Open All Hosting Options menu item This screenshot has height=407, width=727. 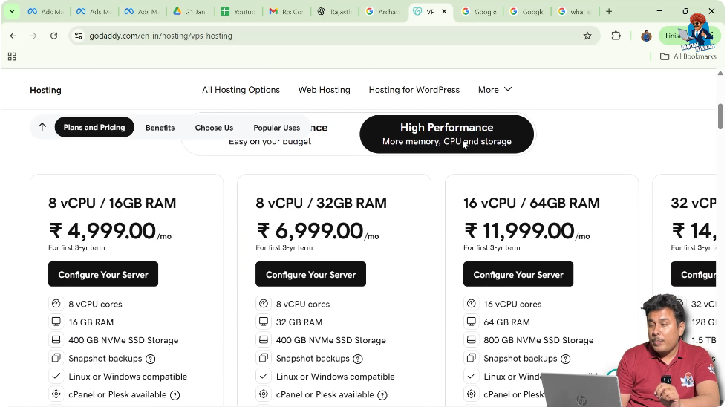[x=241, y=90]
